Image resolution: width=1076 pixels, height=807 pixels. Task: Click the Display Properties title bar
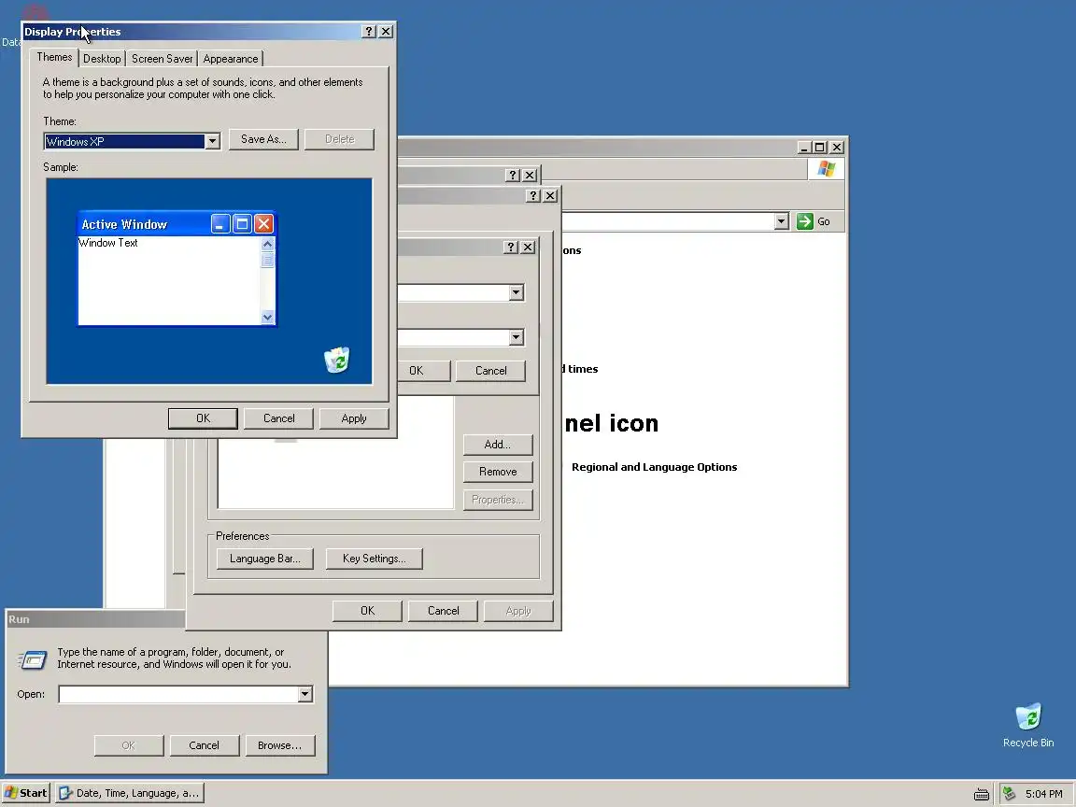pos(192,32)
